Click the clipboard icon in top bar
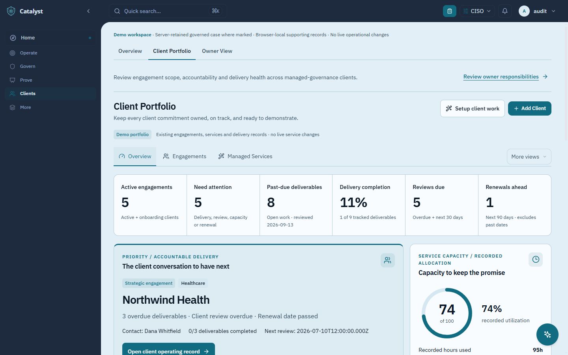The width and height of the screenshot is (568, 355). [450, 11]
